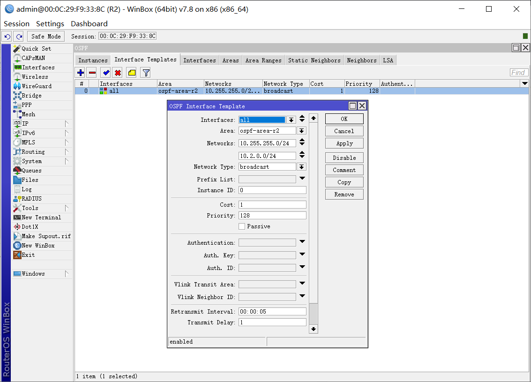The height and width of the screenshot is (382, 531).
Task: Open Files in the sidebar
Action: [42, 180]
